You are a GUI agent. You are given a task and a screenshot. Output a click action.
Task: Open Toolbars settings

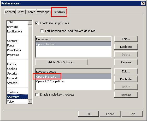coord(17,92)
